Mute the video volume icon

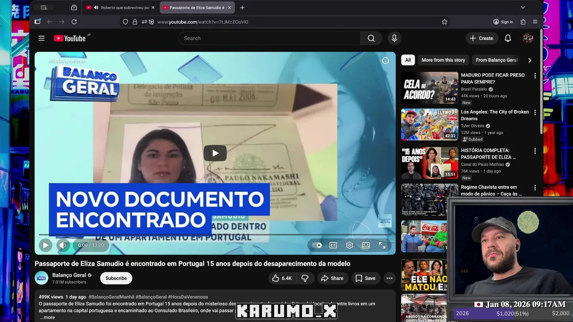tap(63, 245)
